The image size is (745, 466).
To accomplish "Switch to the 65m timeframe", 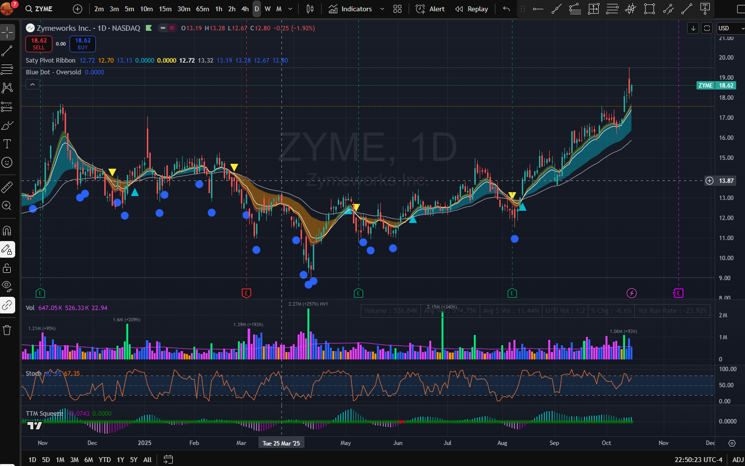I will [x=202, y=9].
